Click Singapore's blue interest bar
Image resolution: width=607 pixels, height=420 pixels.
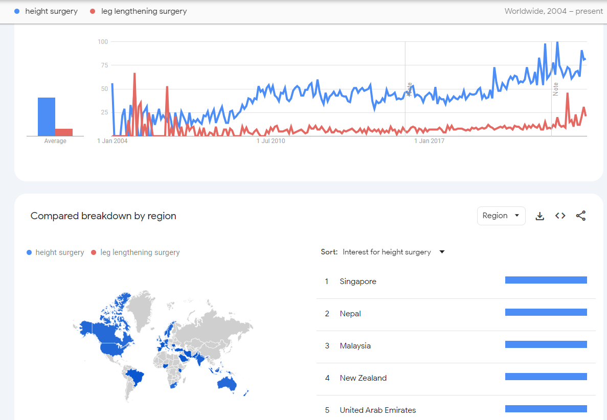(x=546, y=280)
